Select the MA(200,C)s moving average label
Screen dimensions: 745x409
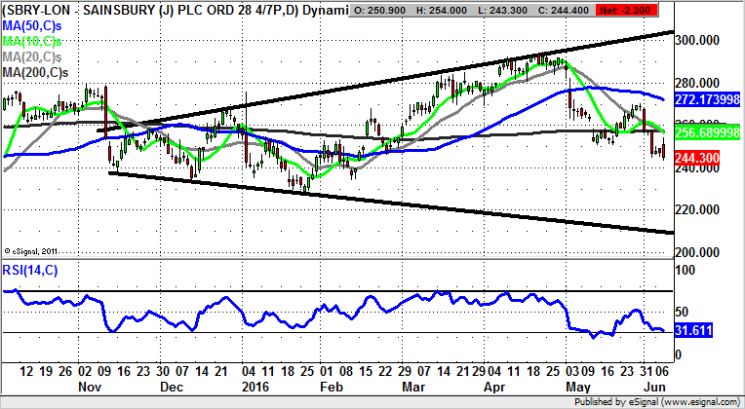38,73
